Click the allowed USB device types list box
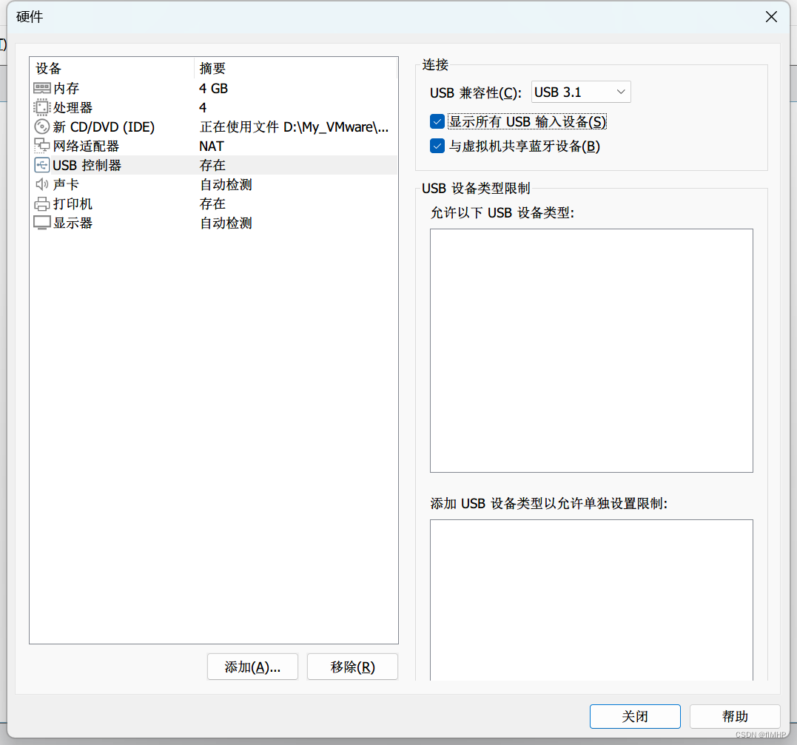The height and width of the screenshot is (745, 797). click(x=591, y=350)
